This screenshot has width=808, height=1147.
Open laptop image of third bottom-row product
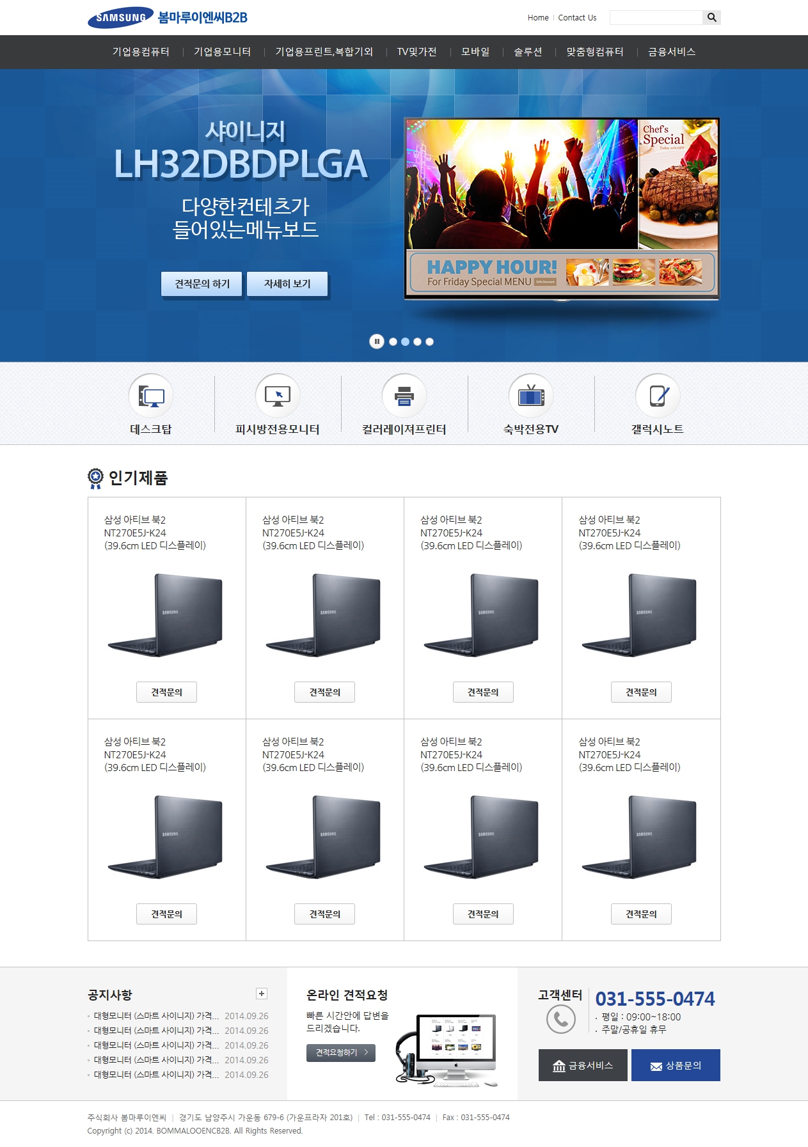point(481,837)
